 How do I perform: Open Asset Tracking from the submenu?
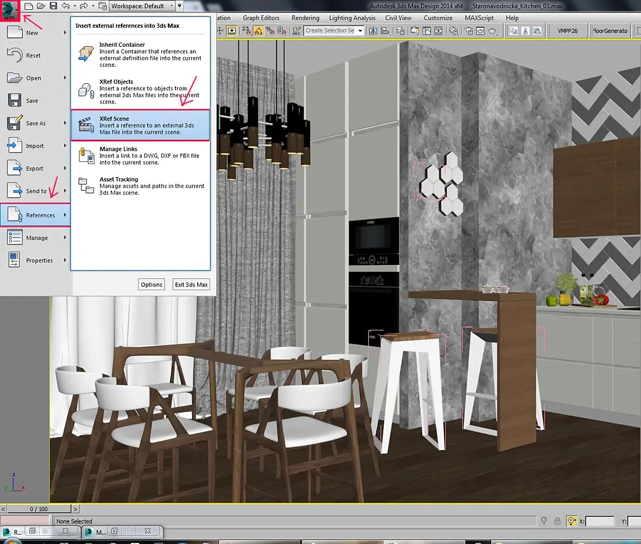tap(140, 186)
